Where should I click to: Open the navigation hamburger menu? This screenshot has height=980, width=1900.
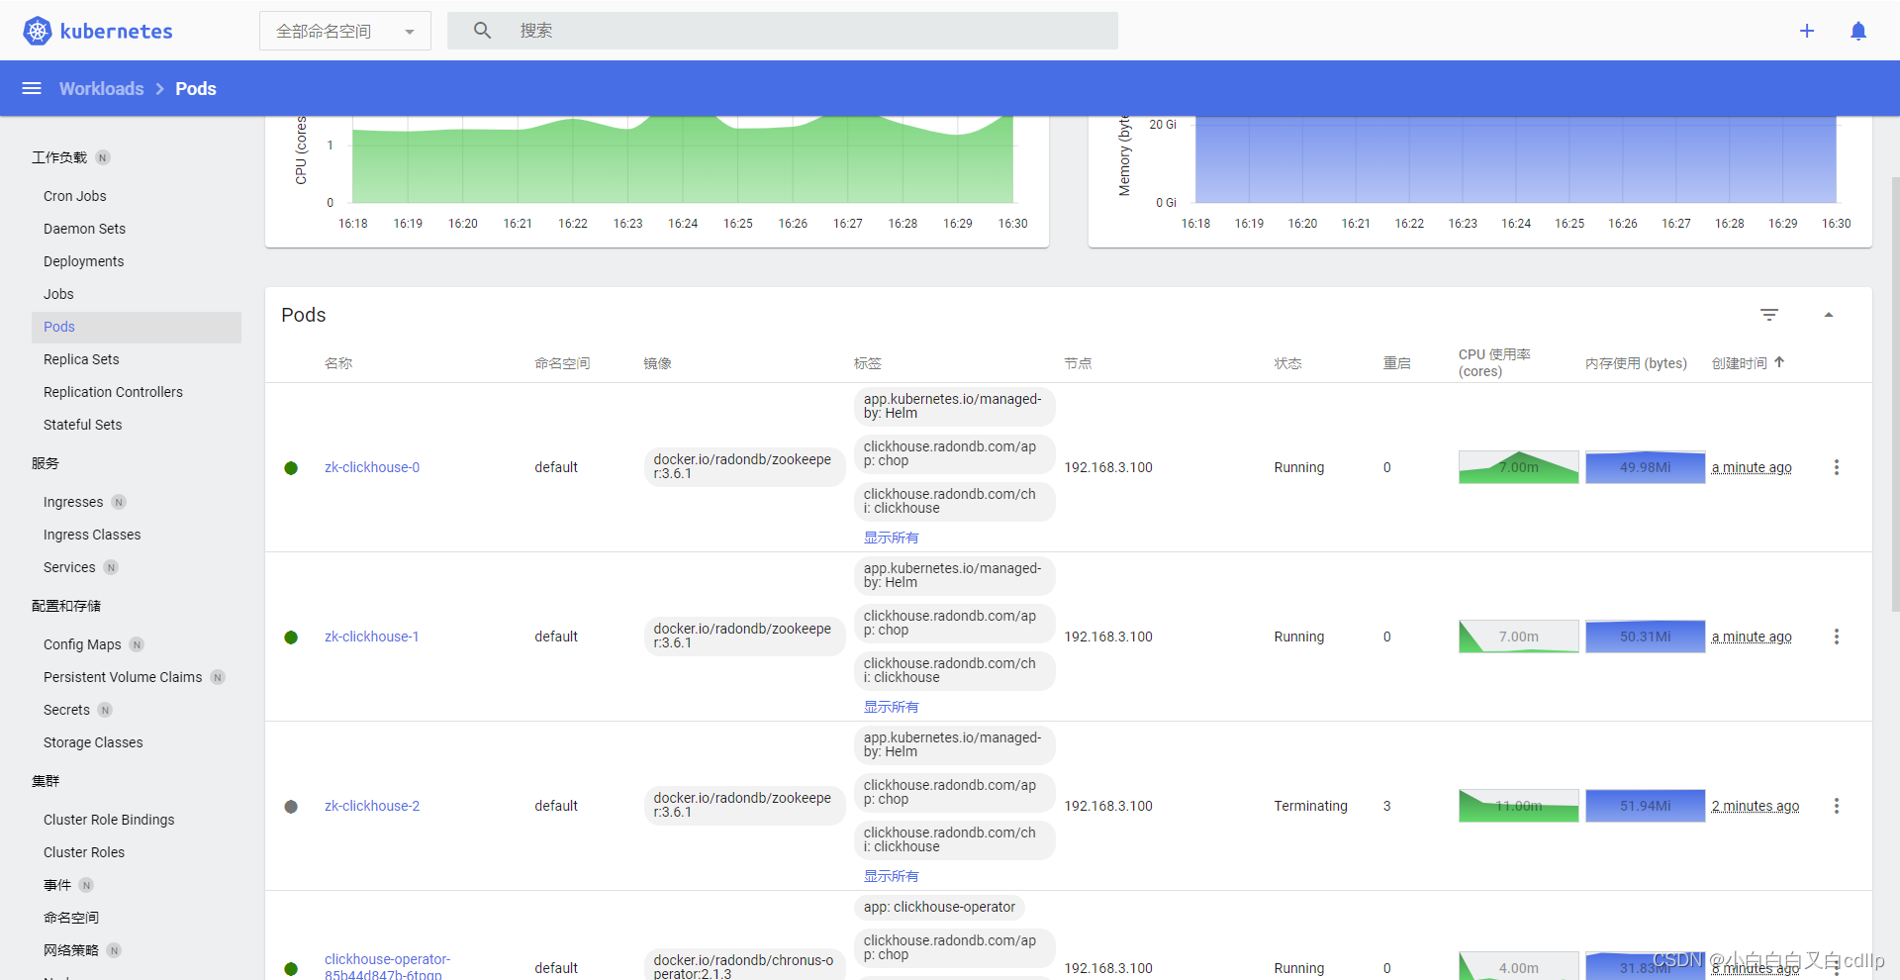pos(31,88)
